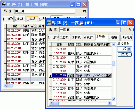Increase 晨操日數 with the spinner up arrow
135x109 pixels.
(x=129, y=48)
